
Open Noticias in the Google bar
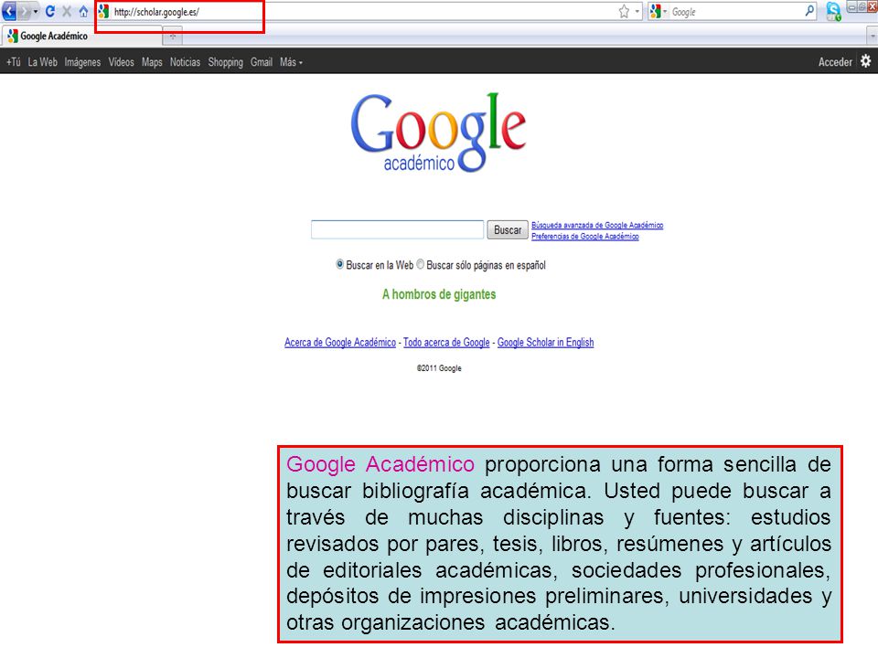tap(185, 62)
